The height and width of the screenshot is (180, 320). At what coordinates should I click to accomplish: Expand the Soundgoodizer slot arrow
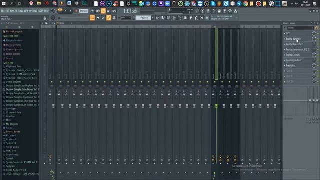(x=285, y=60)
